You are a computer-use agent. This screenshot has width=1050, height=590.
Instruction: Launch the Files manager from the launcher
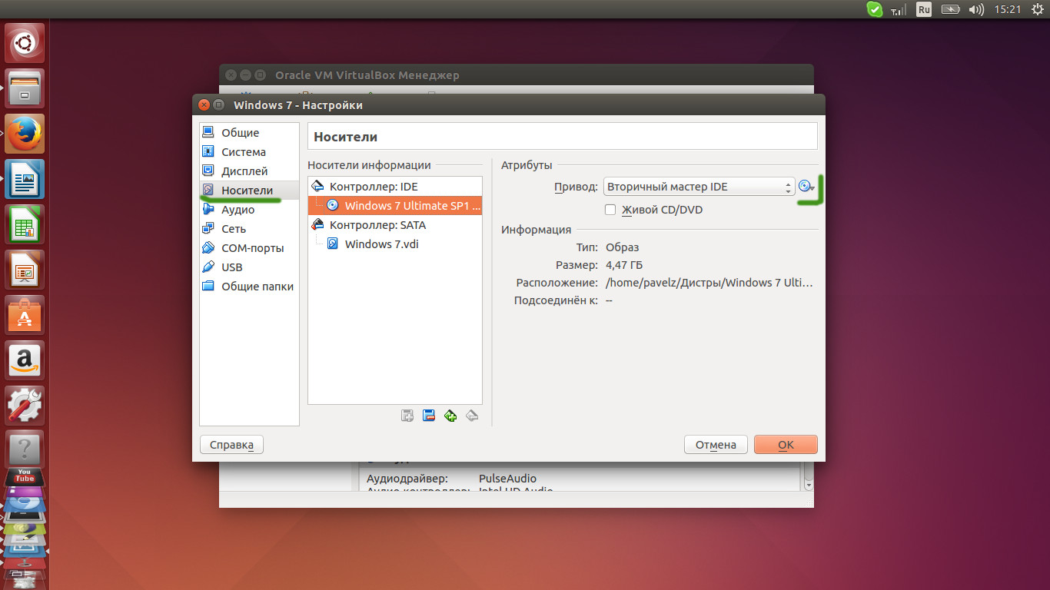click(x=25, y=88)
